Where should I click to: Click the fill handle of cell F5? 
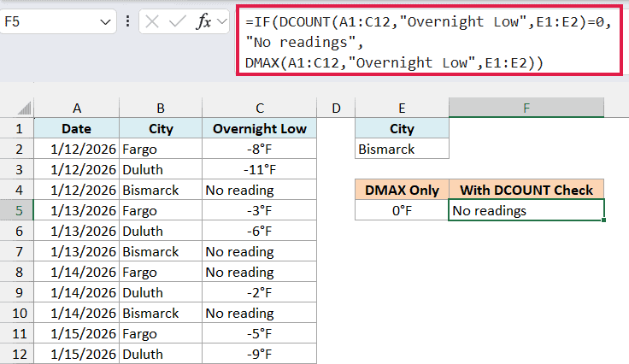tap(603, 220)
